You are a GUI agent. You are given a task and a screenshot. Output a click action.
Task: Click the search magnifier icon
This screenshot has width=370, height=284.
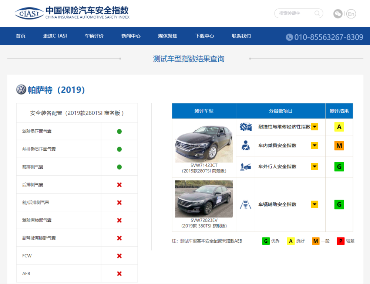(317, 13)
